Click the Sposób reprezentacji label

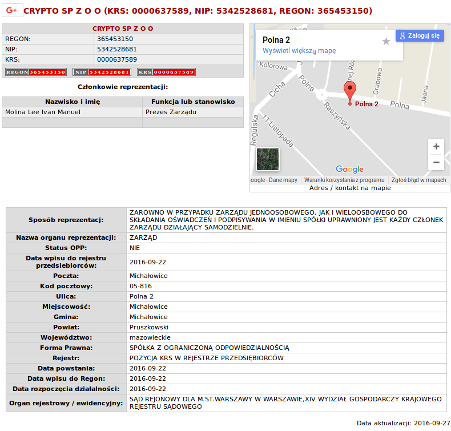coord(66,220)
